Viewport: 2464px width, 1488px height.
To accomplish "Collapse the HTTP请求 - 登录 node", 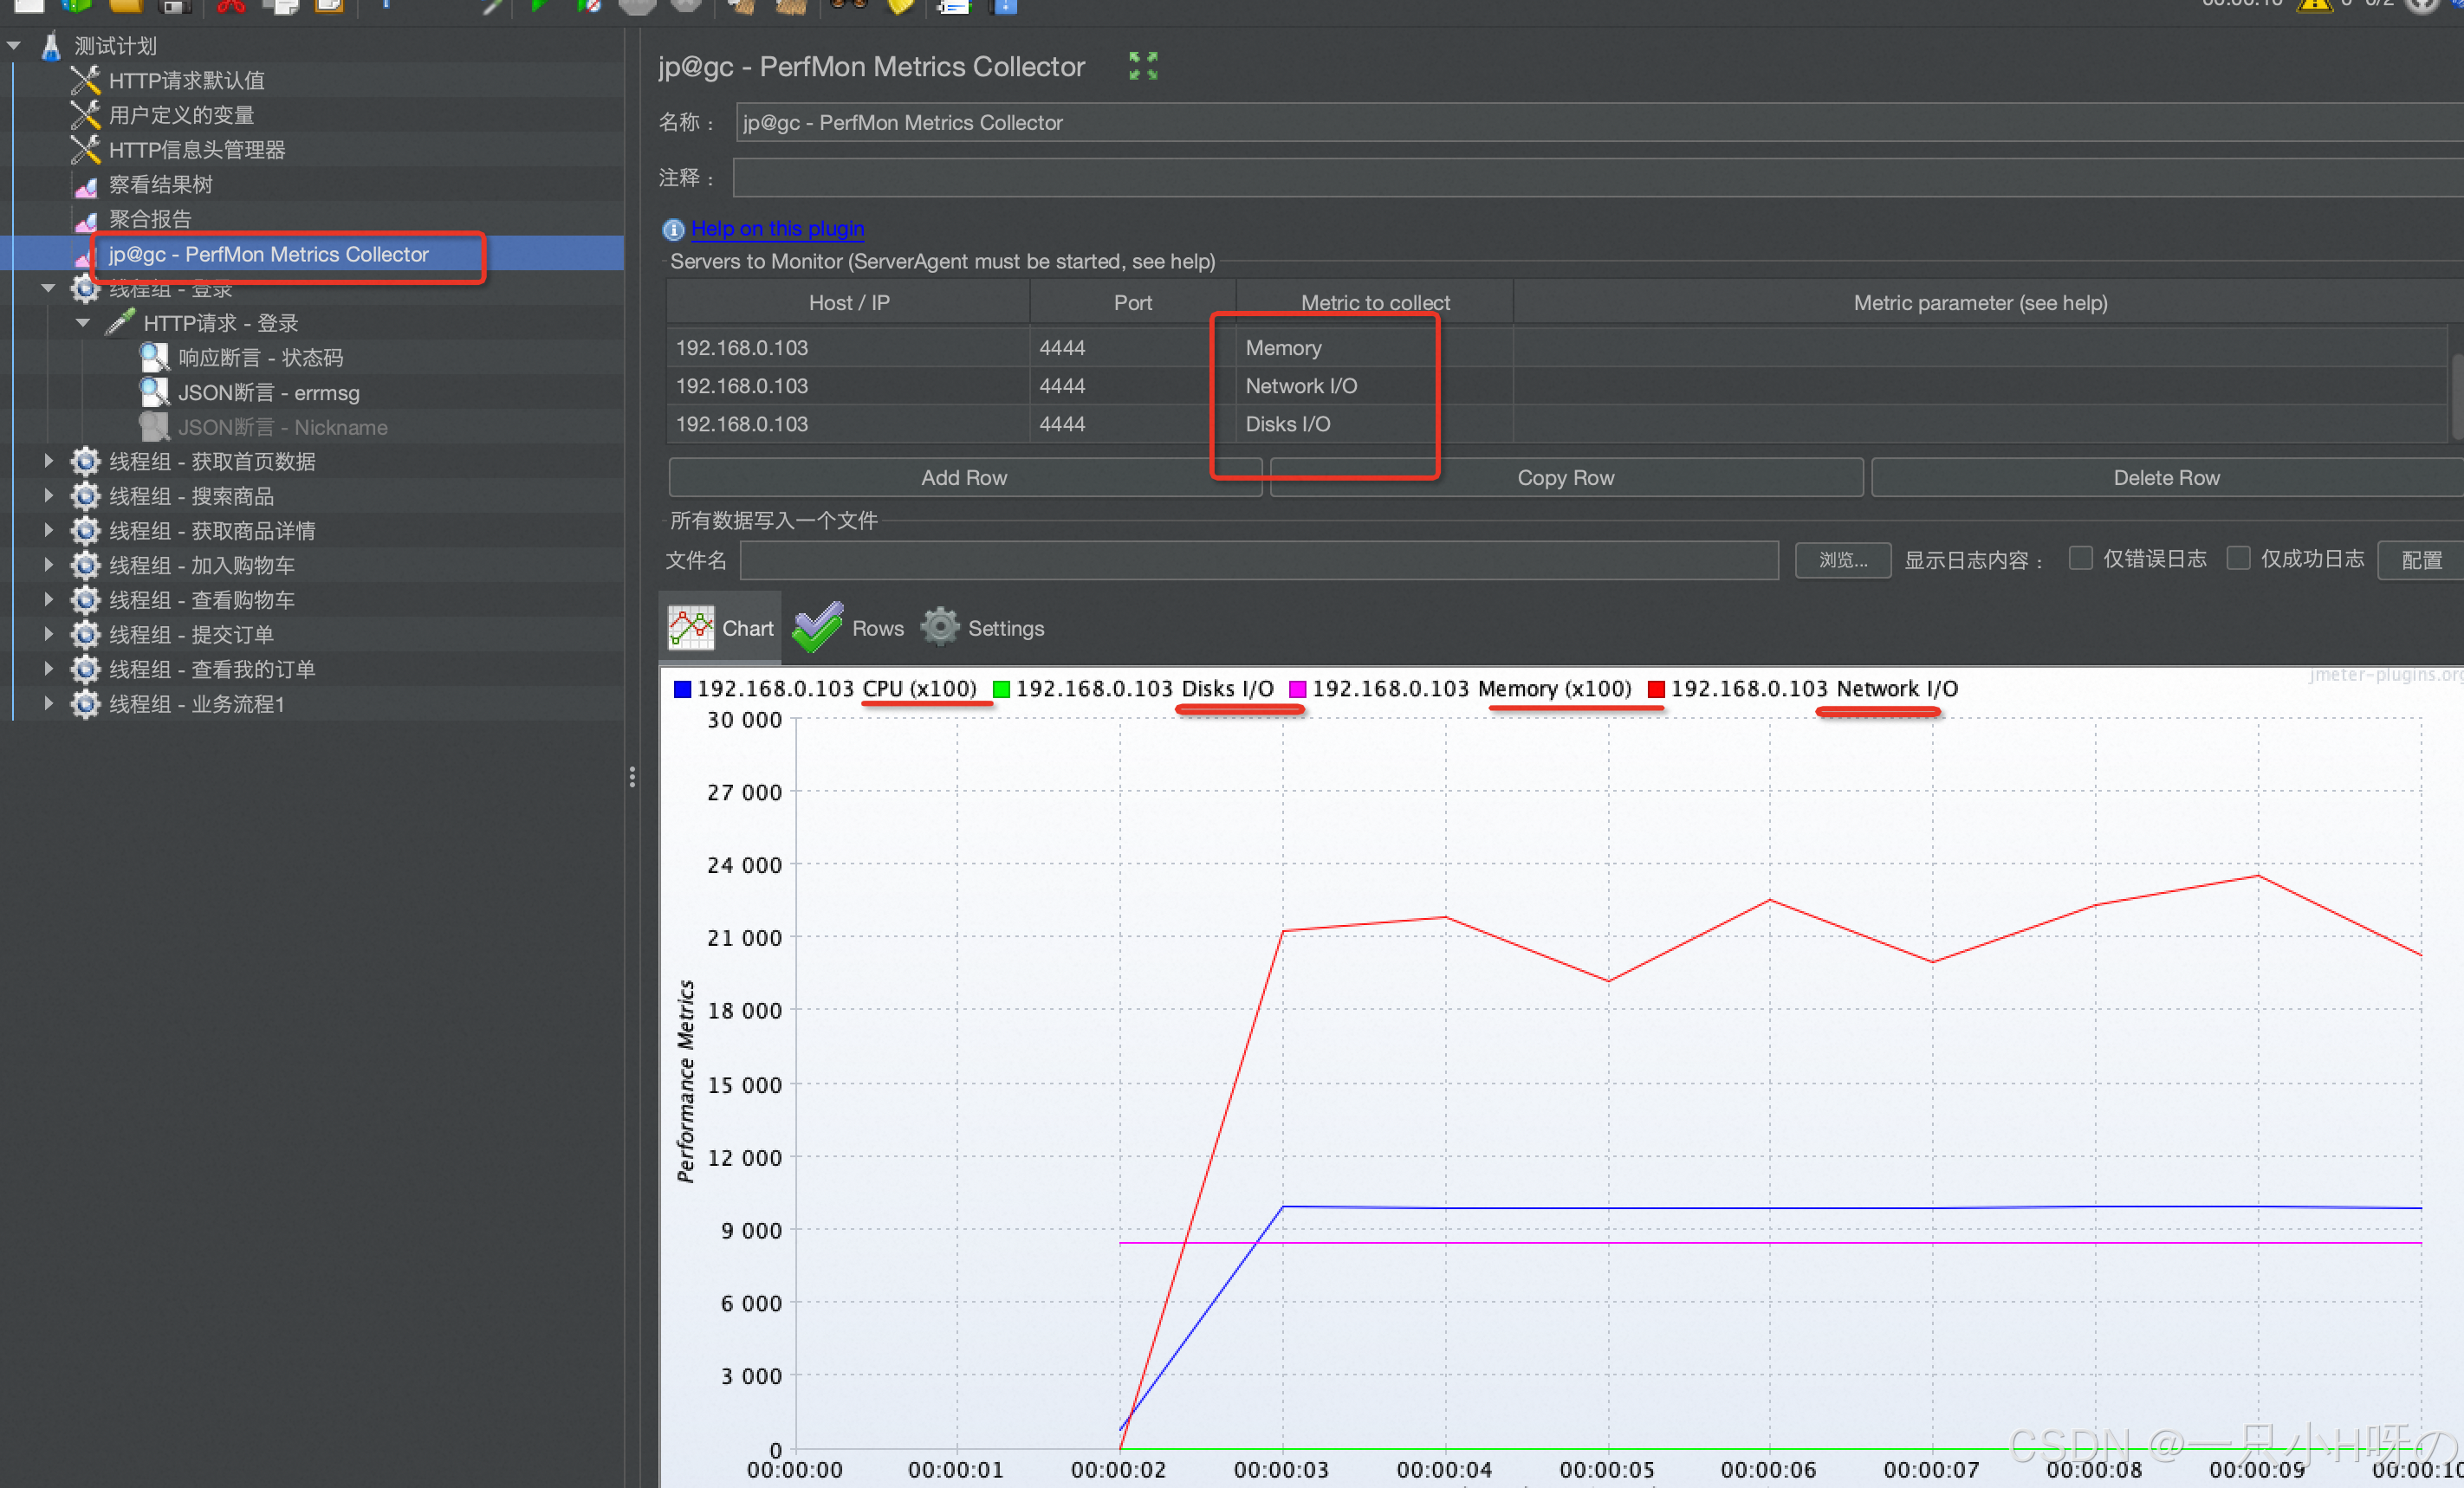I will 83,323.
